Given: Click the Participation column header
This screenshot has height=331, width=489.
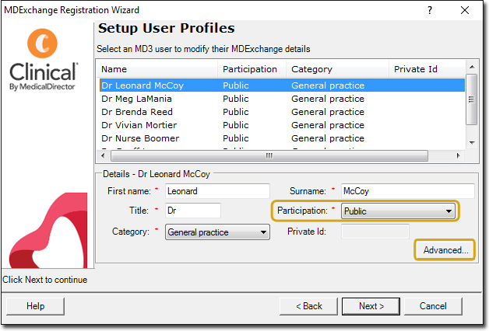Looking at the screenshot, I should click(252, 69).
